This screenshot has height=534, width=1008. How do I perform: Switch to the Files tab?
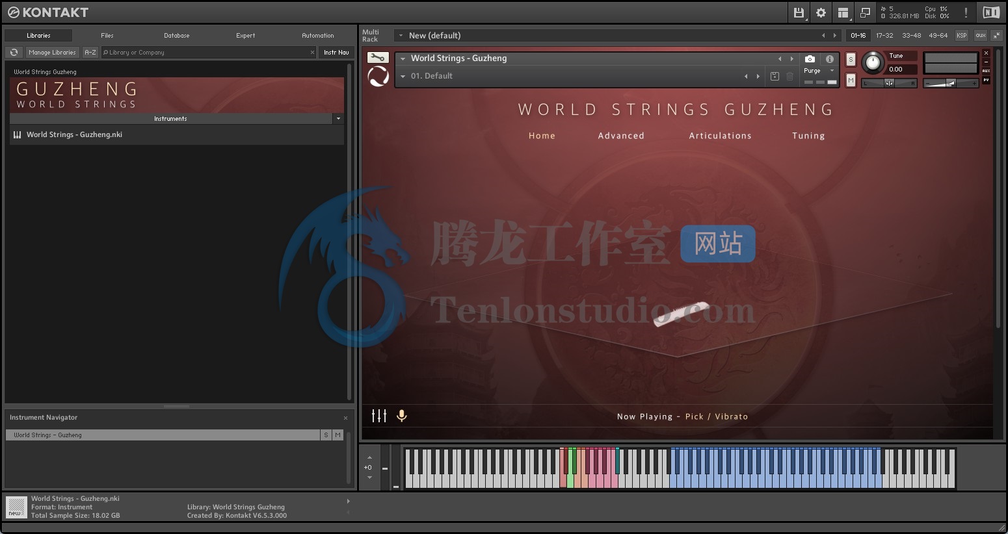107,36
